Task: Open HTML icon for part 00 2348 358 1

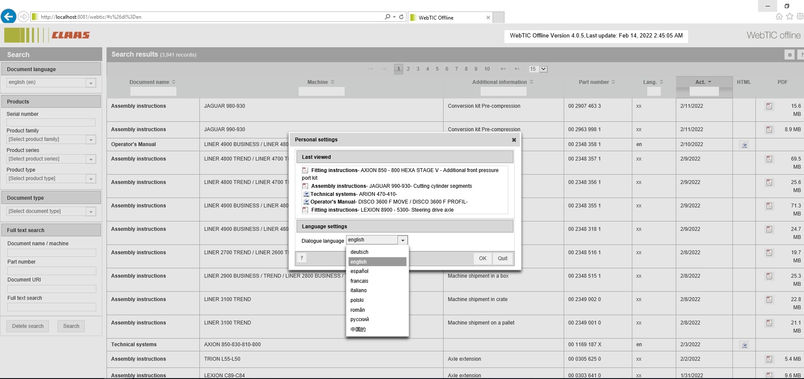Action: click(744, 145)
